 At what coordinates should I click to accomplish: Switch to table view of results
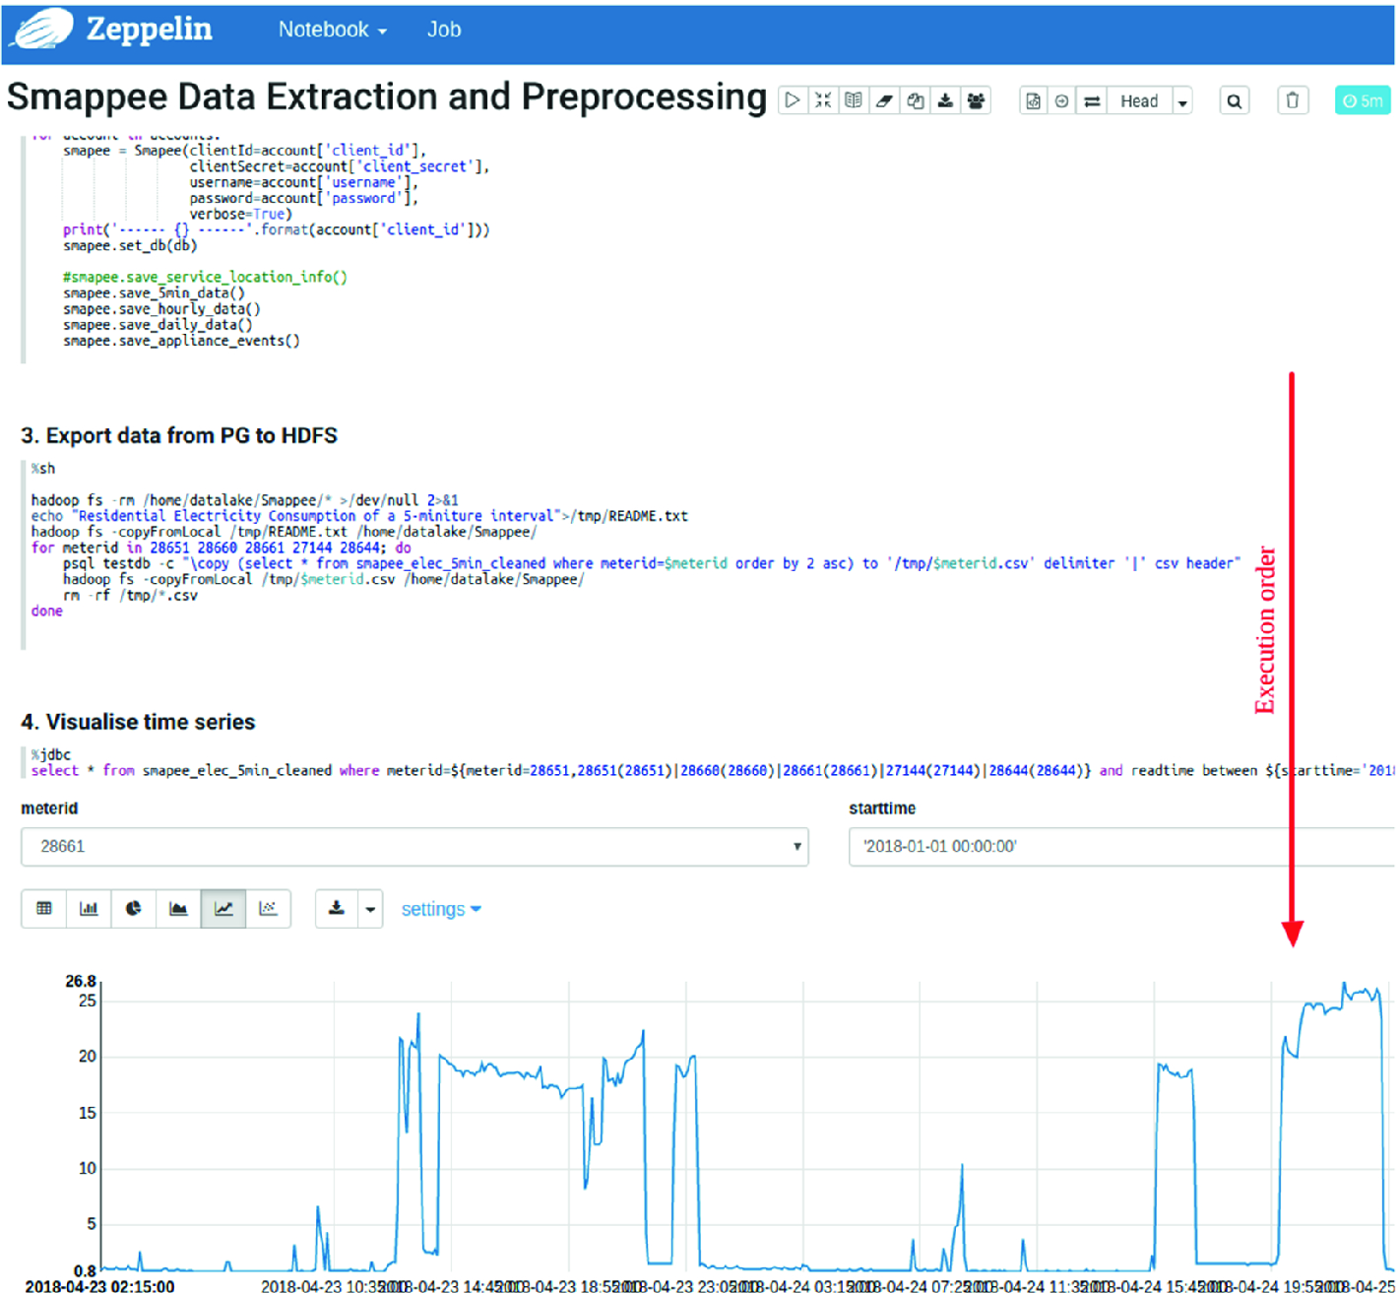44,908
